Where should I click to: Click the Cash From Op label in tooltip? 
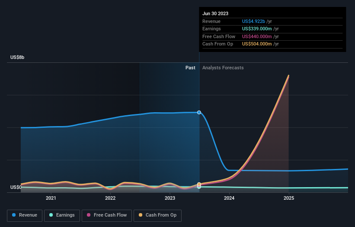click(217, 44)
